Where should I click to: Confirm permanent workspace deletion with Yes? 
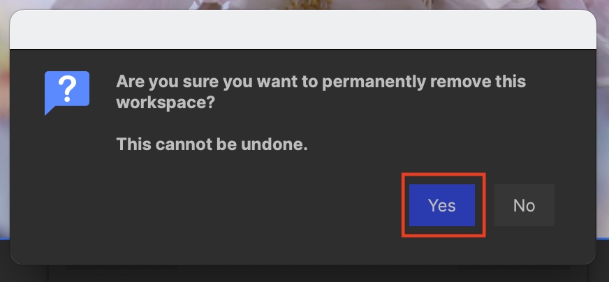point(442,205)
